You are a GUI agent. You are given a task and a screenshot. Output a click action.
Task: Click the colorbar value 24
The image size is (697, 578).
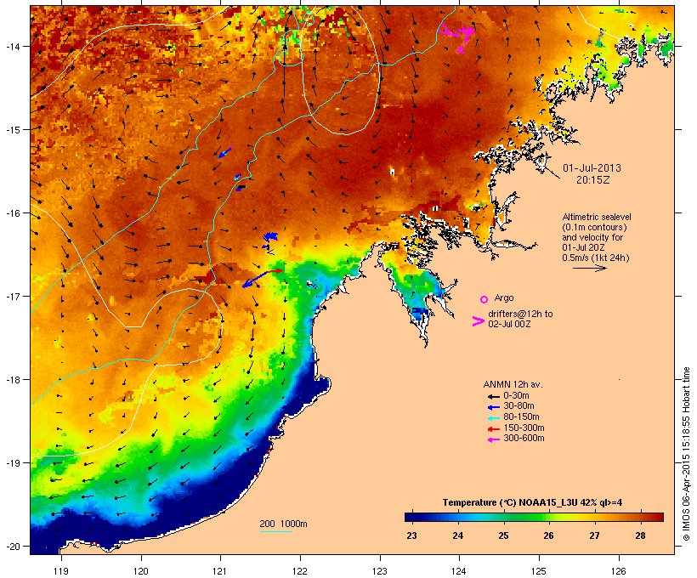coord(457,535)
